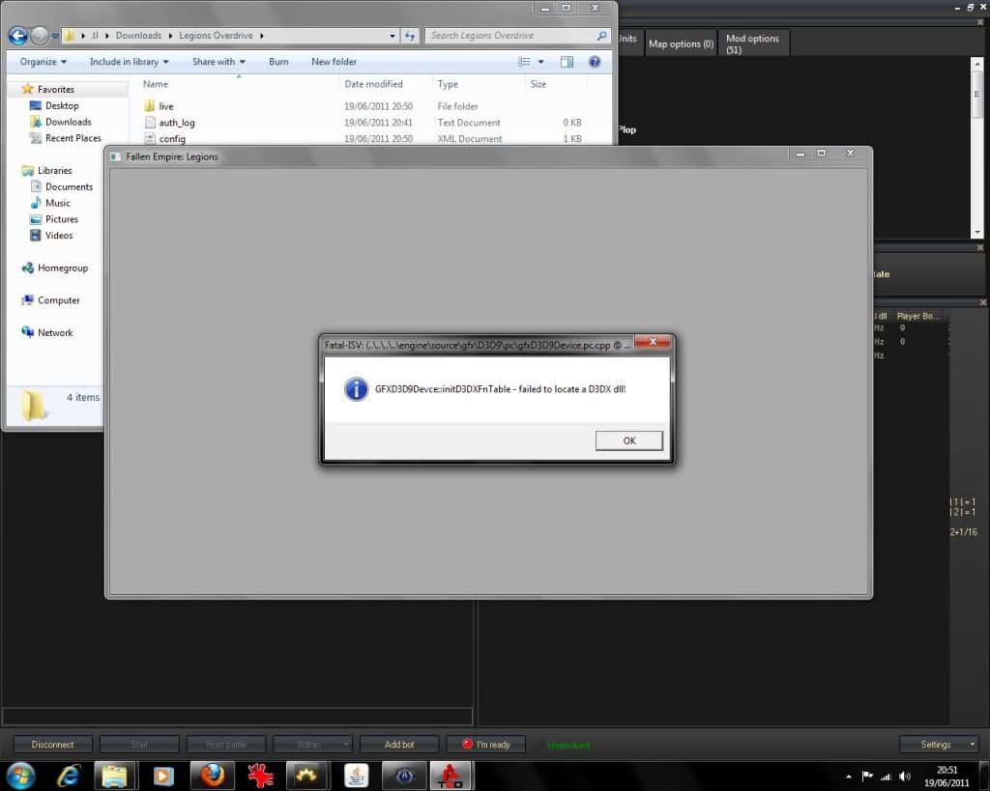Select Libraries in the navigation pane

click(54, 170)
